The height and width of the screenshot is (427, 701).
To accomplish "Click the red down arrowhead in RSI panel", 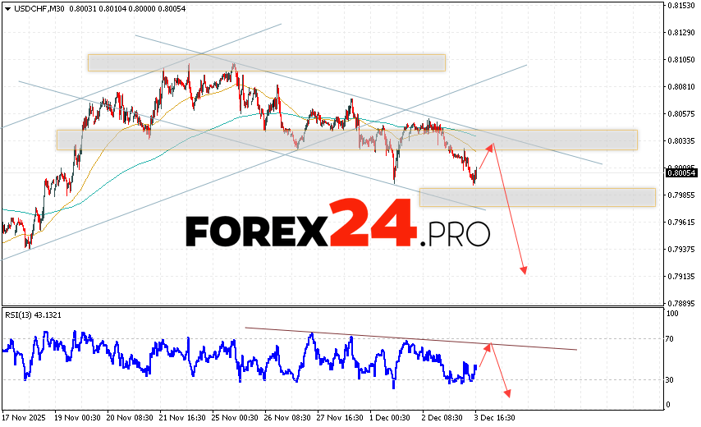I will tap(507, 394).
